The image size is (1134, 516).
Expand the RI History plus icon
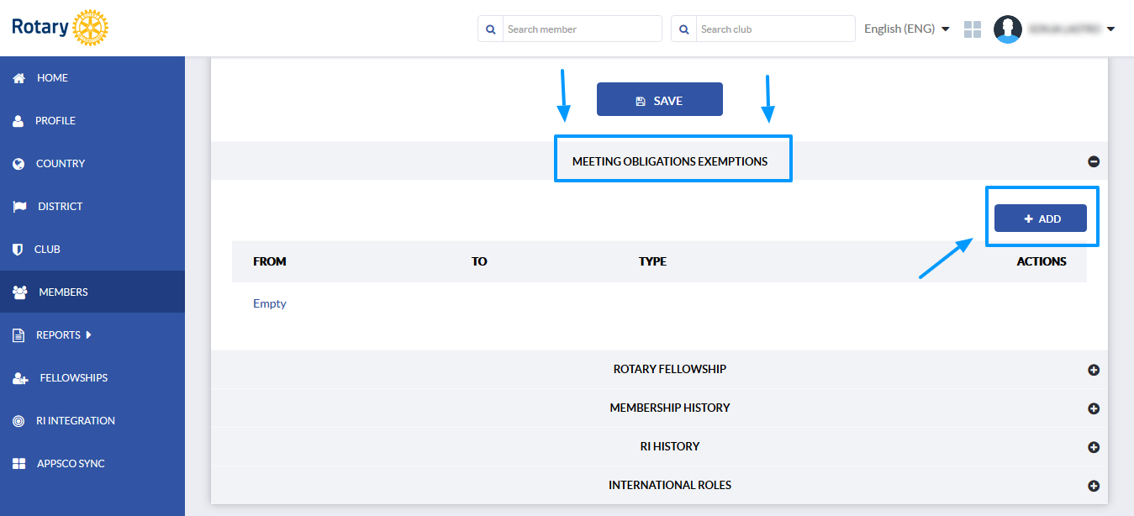(1094, 447)
